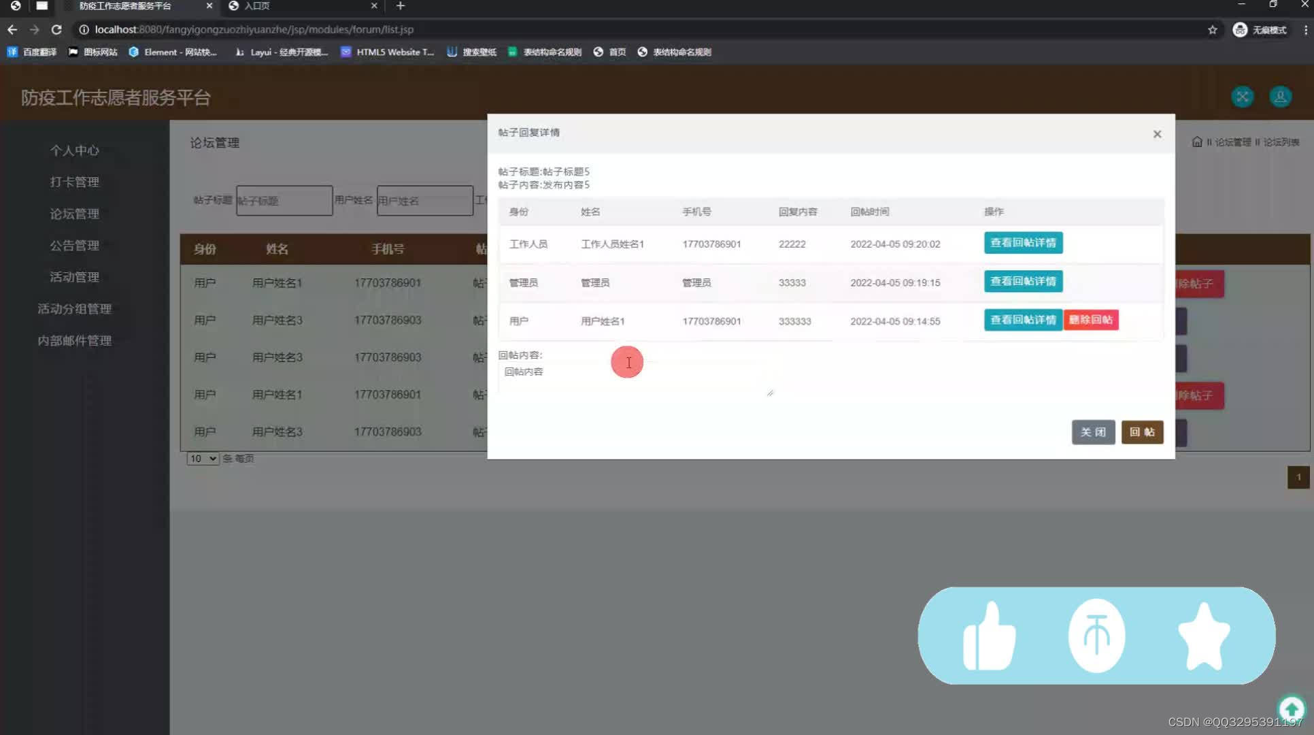1314x735 pixels.
Task: Click the coin reward icon
Action: pyautogui.click(x=1096, y=636)
